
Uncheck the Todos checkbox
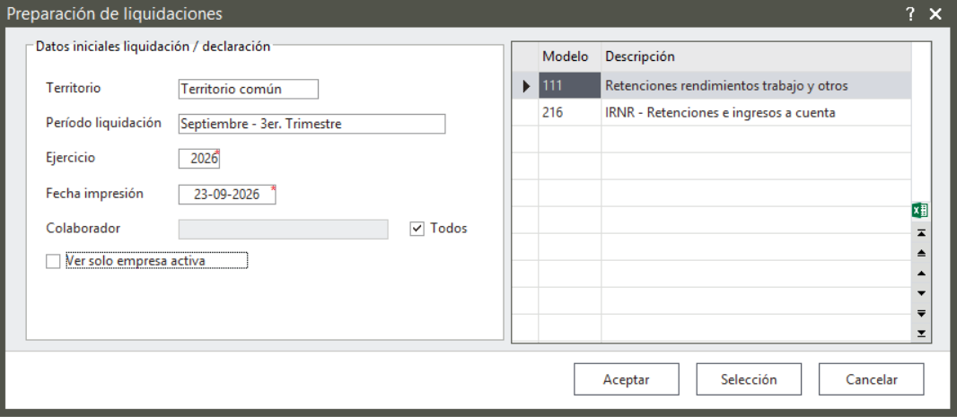pos(417,230)
